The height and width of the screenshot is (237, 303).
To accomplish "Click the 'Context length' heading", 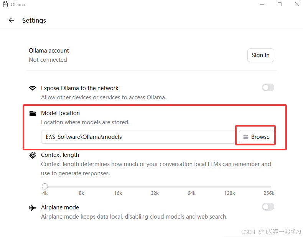I will coord(60,155).
